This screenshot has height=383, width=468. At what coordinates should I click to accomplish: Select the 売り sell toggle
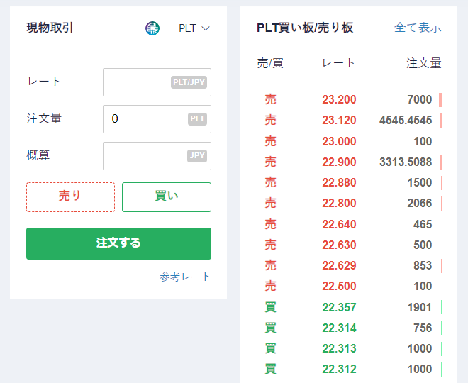(70, 197)
